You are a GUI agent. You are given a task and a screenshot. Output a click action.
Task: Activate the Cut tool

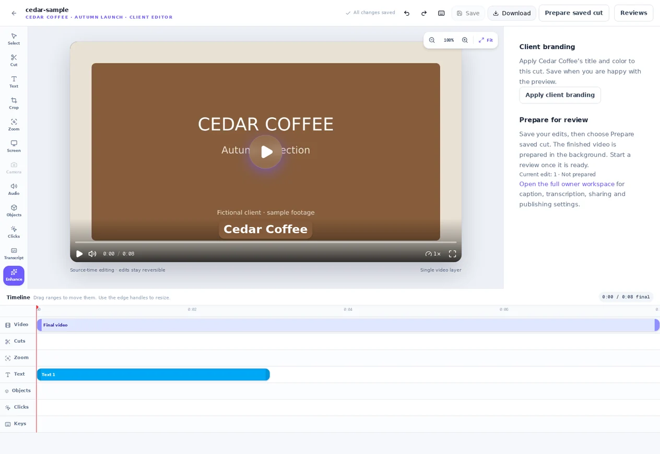pos(14,60)
